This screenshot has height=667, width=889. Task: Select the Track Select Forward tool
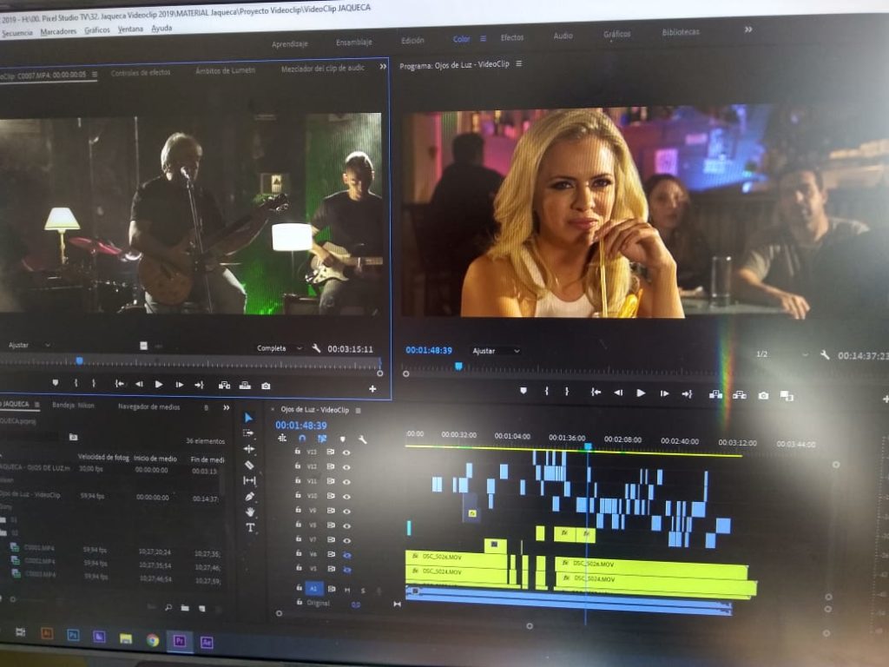tap(249, 433)
